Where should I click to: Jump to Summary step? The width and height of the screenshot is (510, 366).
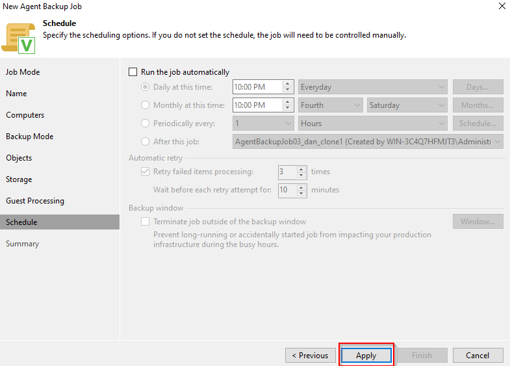tap(23, 244)
